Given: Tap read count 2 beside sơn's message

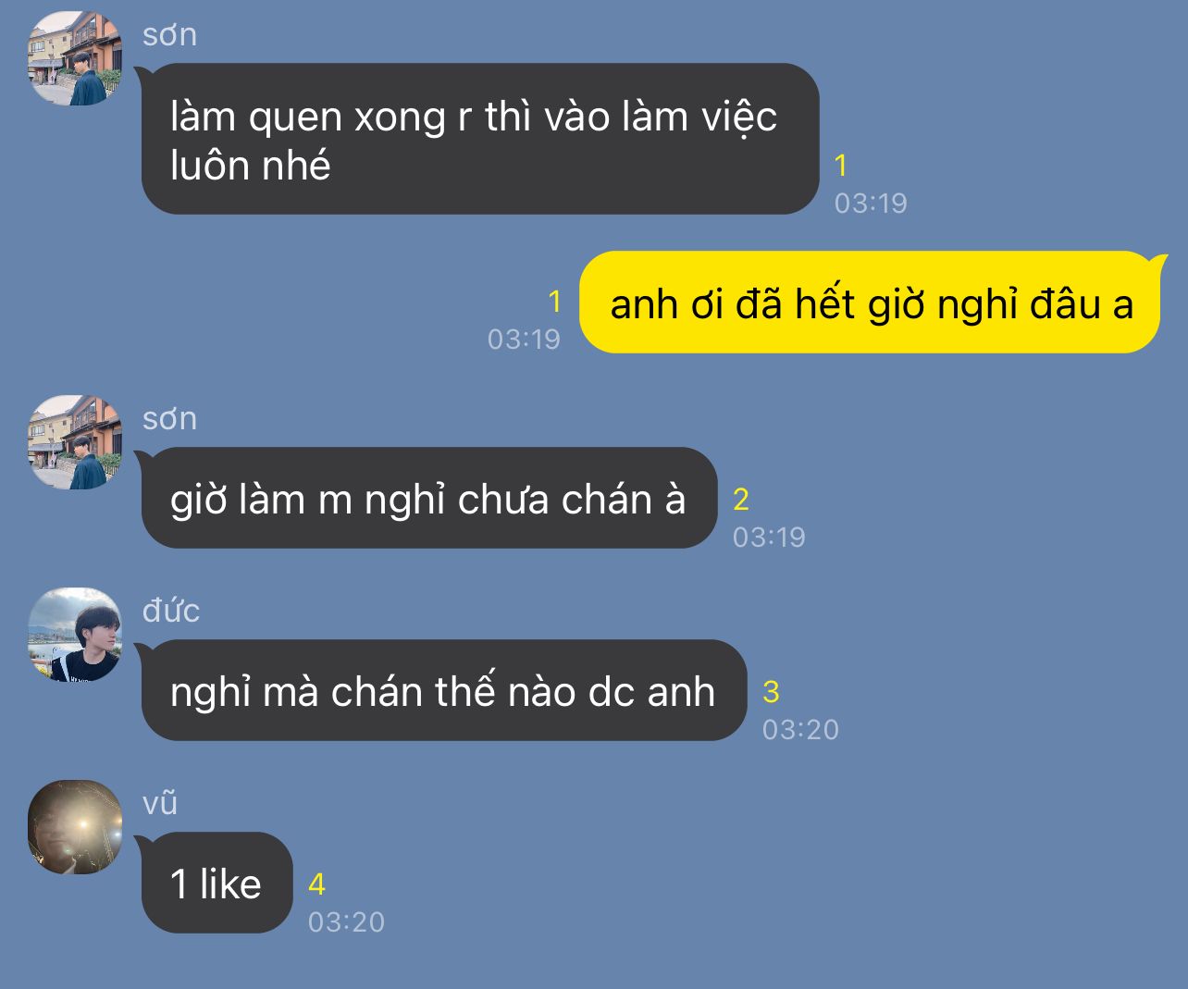Looking at the screenshot, I should point(740,500).
